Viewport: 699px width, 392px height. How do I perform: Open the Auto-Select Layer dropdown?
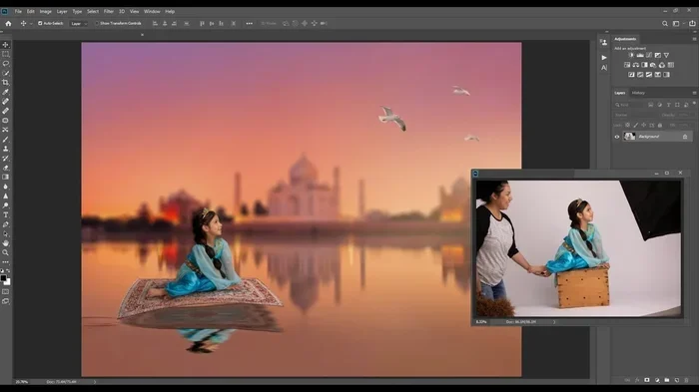79,24
